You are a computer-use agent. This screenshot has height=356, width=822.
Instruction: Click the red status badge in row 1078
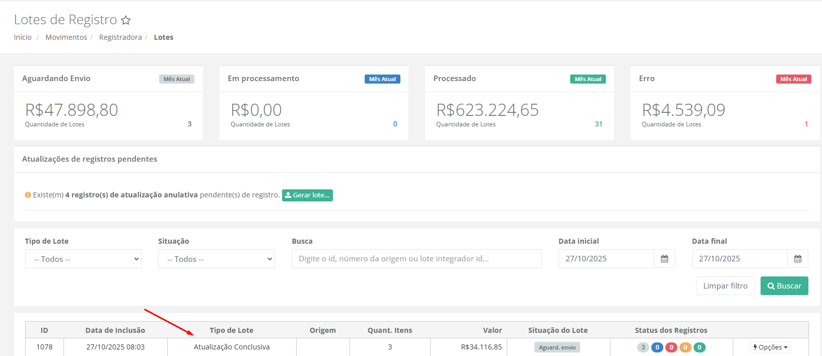[671, 347]
